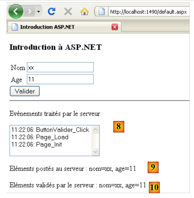
Task: Click the orange marker labeled 8
Action: pyautogui.click(x=119, y=127)
